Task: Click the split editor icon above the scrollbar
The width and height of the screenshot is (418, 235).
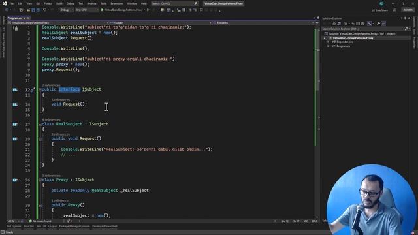Action: [x=317, y=23]
